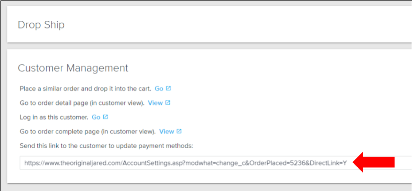
Task: Click external-link icon beside order complete View
Action: click(179, 131)
